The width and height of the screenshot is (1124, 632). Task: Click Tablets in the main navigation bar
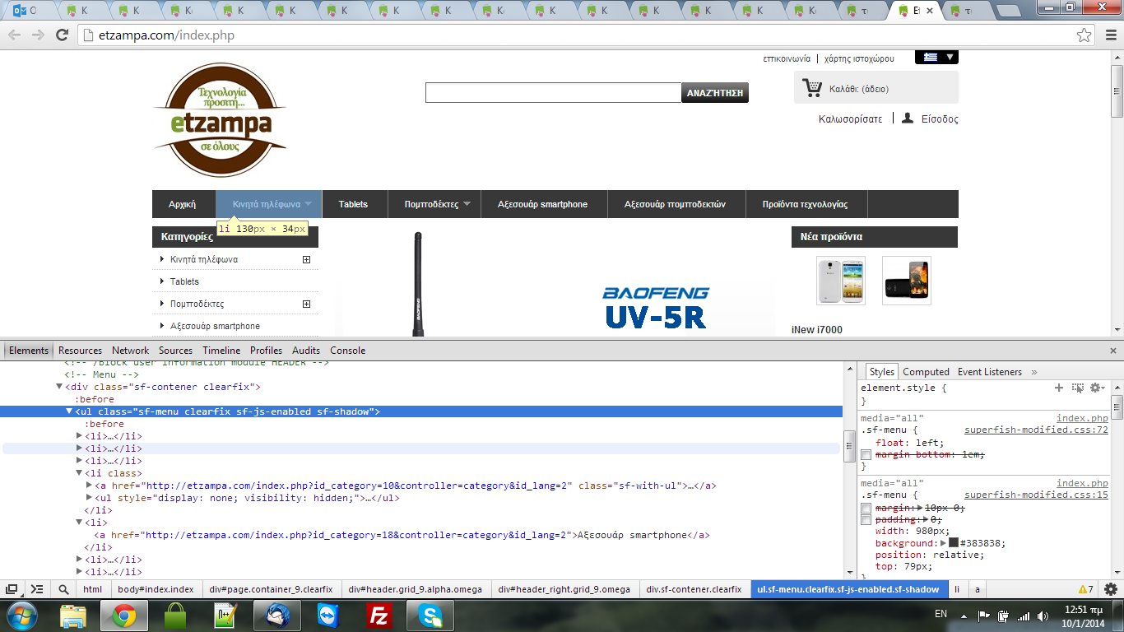(x=353, y=204)
